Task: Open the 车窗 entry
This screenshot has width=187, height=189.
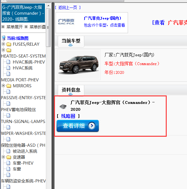Action: click(17, 169)
